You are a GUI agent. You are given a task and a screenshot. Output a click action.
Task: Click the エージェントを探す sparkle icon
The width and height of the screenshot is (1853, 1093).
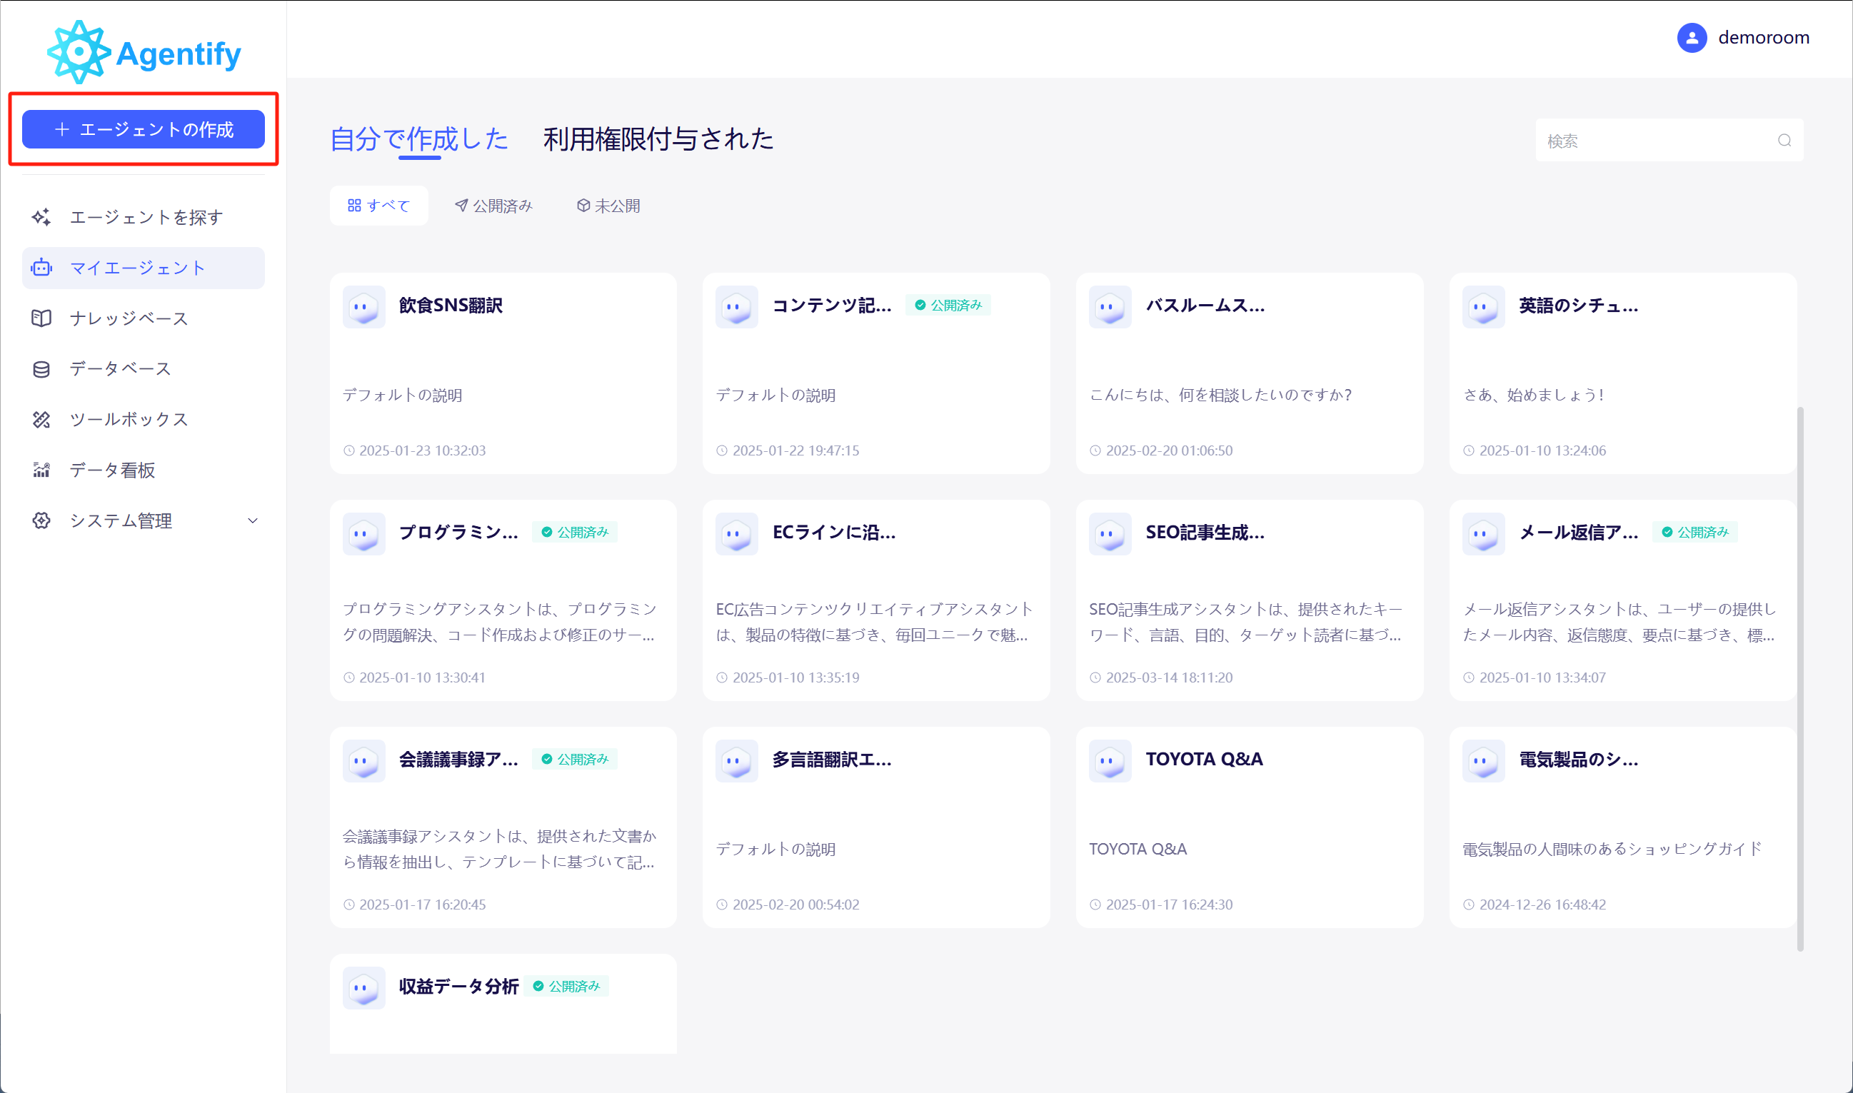(41, 217)
